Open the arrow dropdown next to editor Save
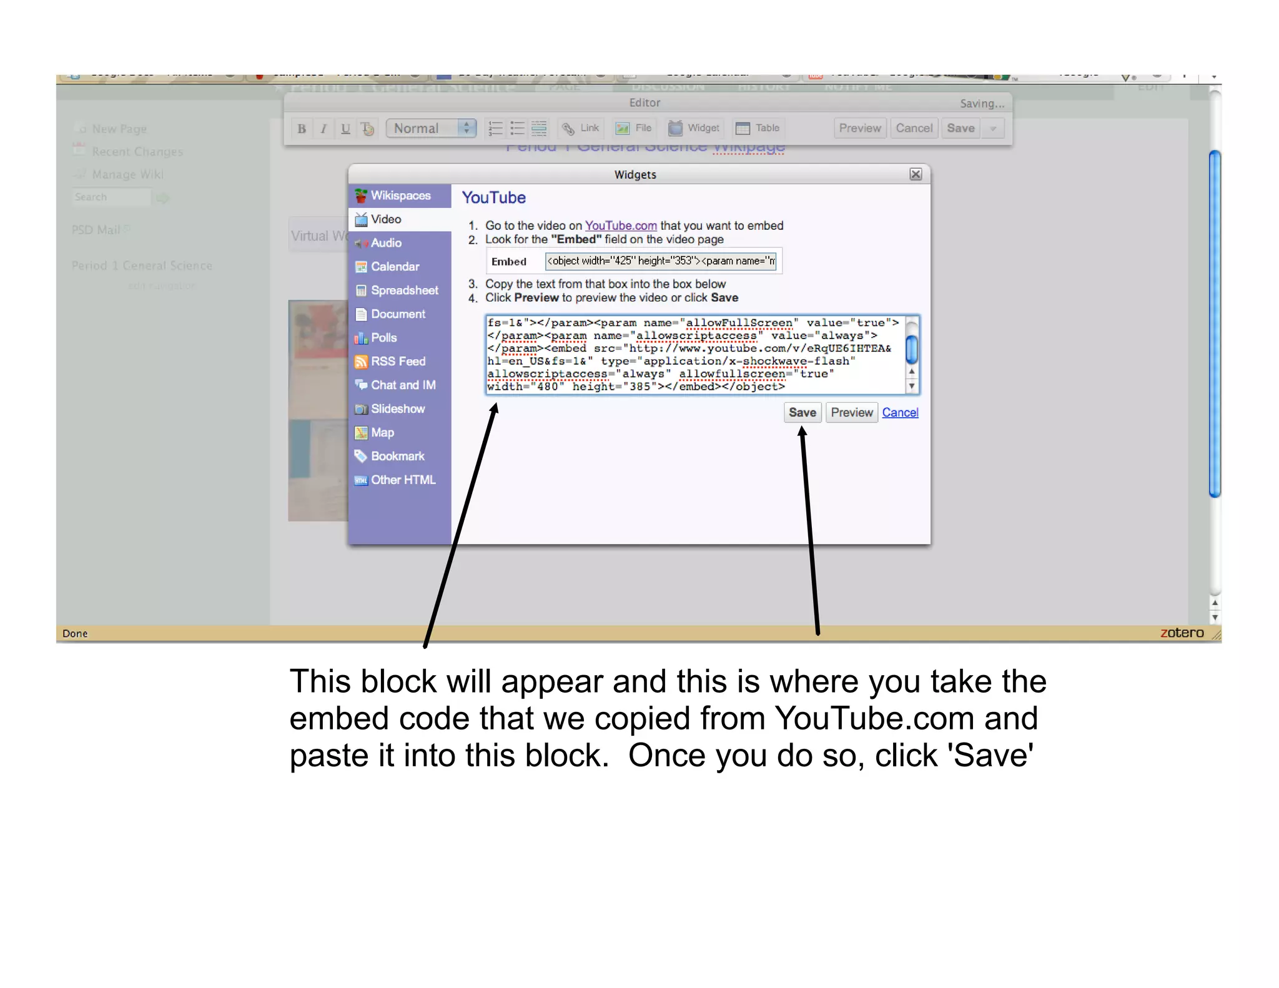Image resolution: width=1279 pixels, height=988 pixels. (993, 129)
